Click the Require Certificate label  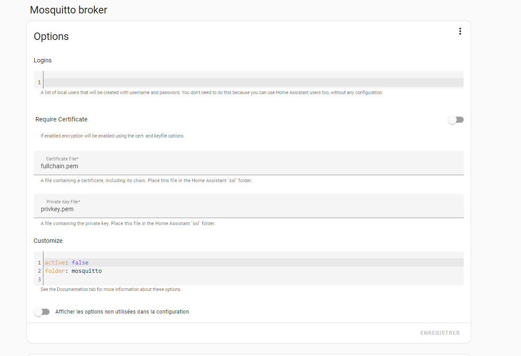61,119
